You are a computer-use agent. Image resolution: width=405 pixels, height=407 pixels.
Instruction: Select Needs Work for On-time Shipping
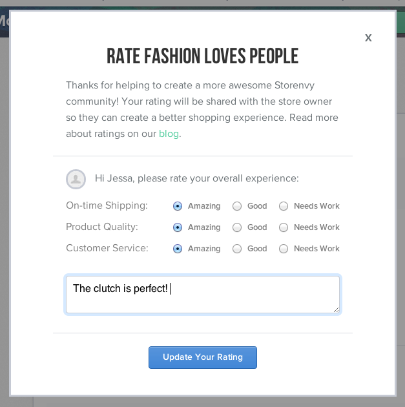tap(284, 206)
